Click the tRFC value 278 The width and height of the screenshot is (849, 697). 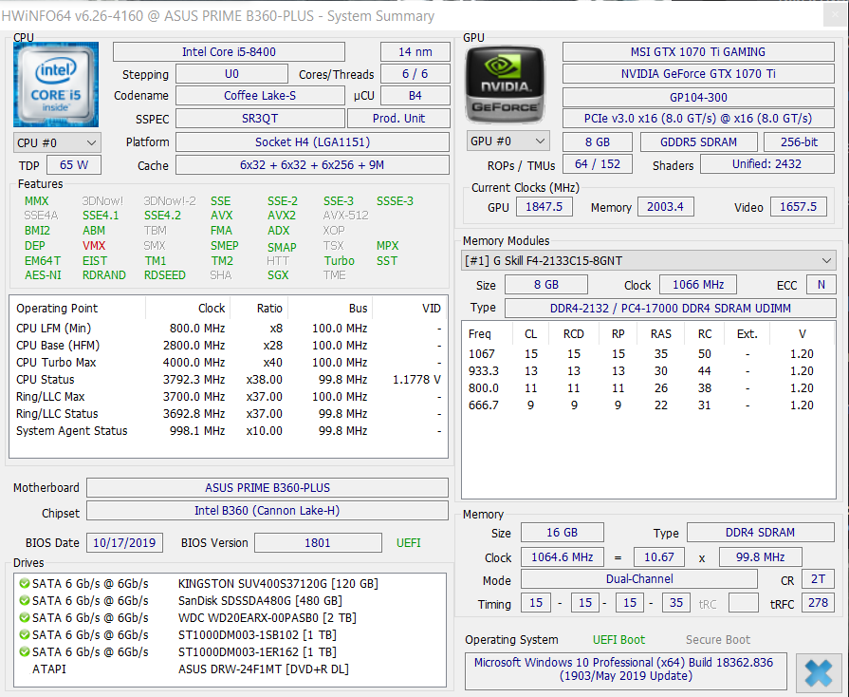[818, 603]
